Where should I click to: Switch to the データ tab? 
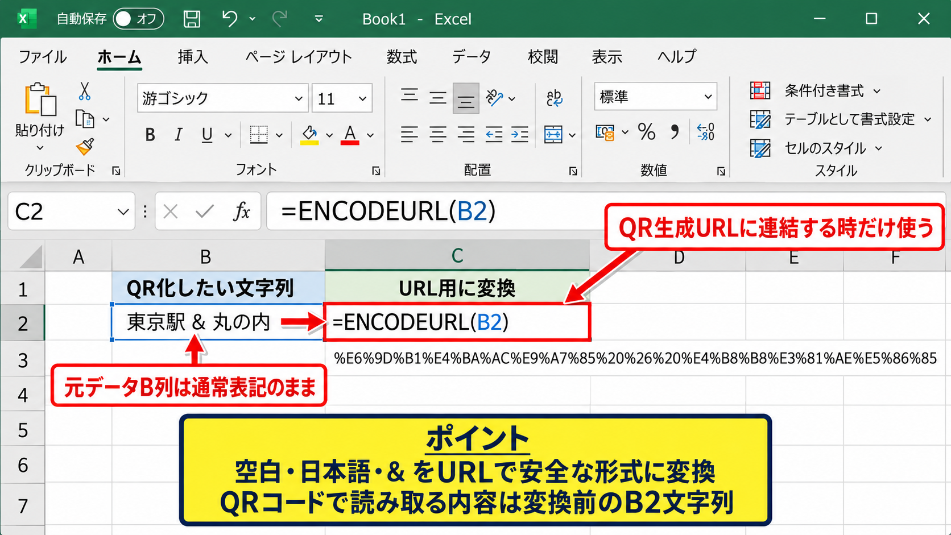click(x=472, y=57)
